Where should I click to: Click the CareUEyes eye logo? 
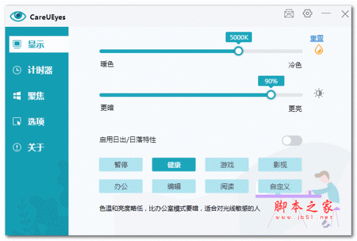click(x=18, y=16)
